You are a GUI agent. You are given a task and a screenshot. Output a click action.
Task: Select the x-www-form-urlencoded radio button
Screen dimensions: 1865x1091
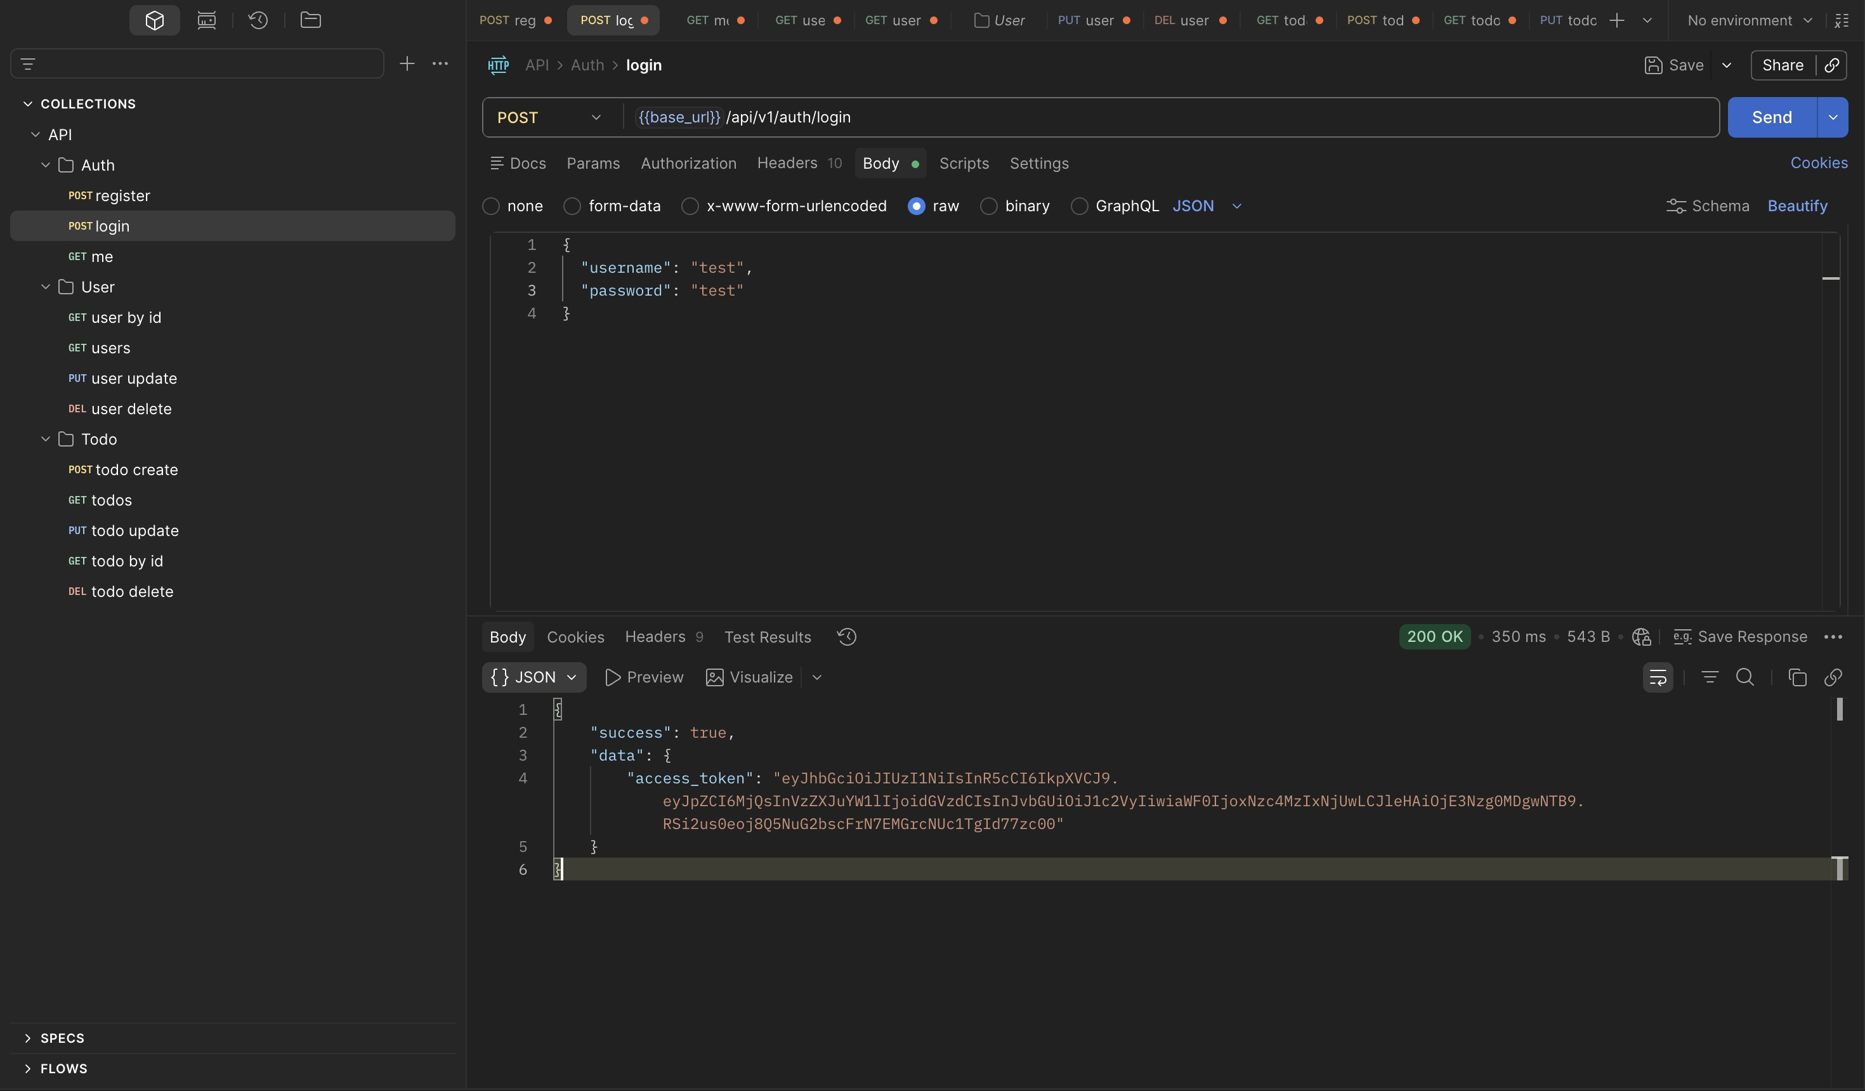click(690, 206)
